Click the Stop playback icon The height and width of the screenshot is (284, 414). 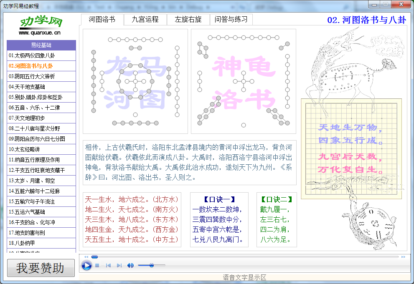97,265
